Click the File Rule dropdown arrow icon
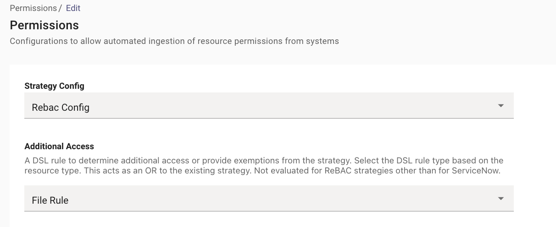This screenshot has height=227, width=556. click(x=500, y=199)
